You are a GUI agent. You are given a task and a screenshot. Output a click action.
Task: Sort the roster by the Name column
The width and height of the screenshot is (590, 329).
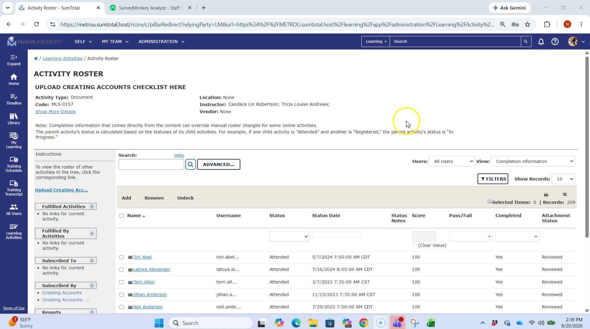(136, 216)
